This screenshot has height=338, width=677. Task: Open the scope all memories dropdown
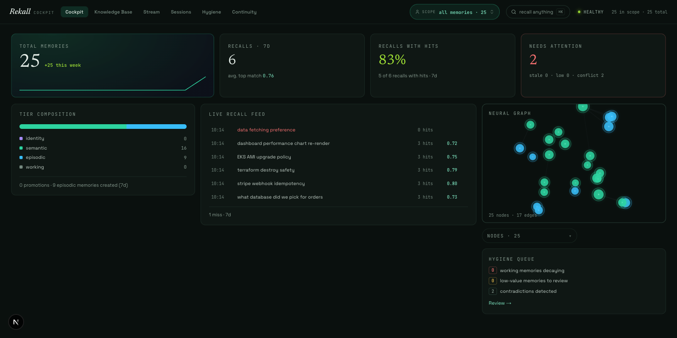click(x=454, y=12)
